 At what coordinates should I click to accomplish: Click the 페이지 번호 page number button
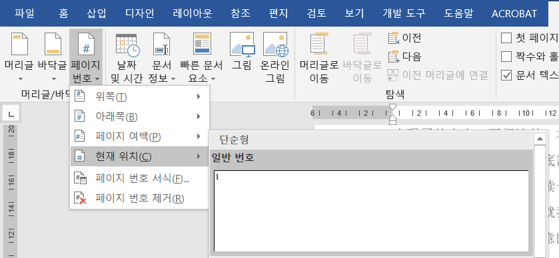tap(85, 57)
